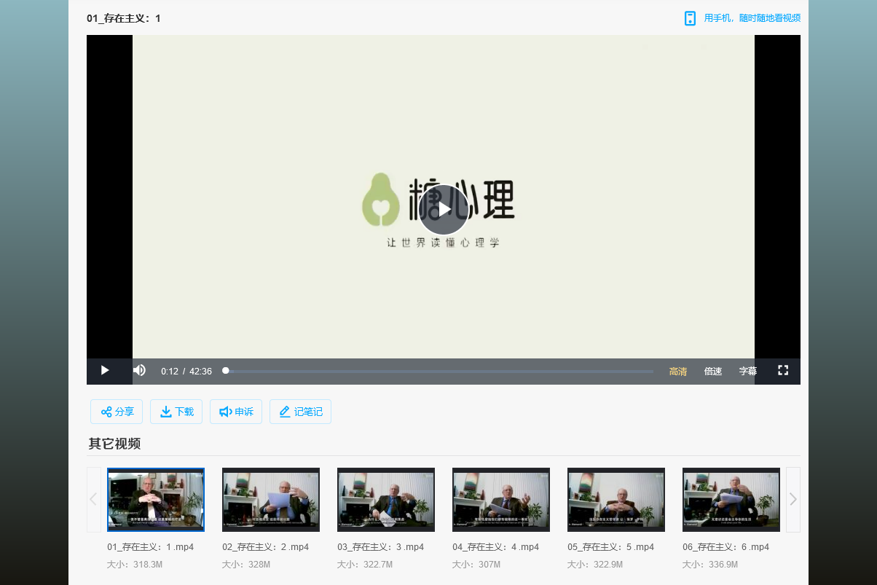Select thumbnail of 02_存在主义：2 video
Image resolution: width=877 pixels, height=585 pixels.
(x=271, y=500)
